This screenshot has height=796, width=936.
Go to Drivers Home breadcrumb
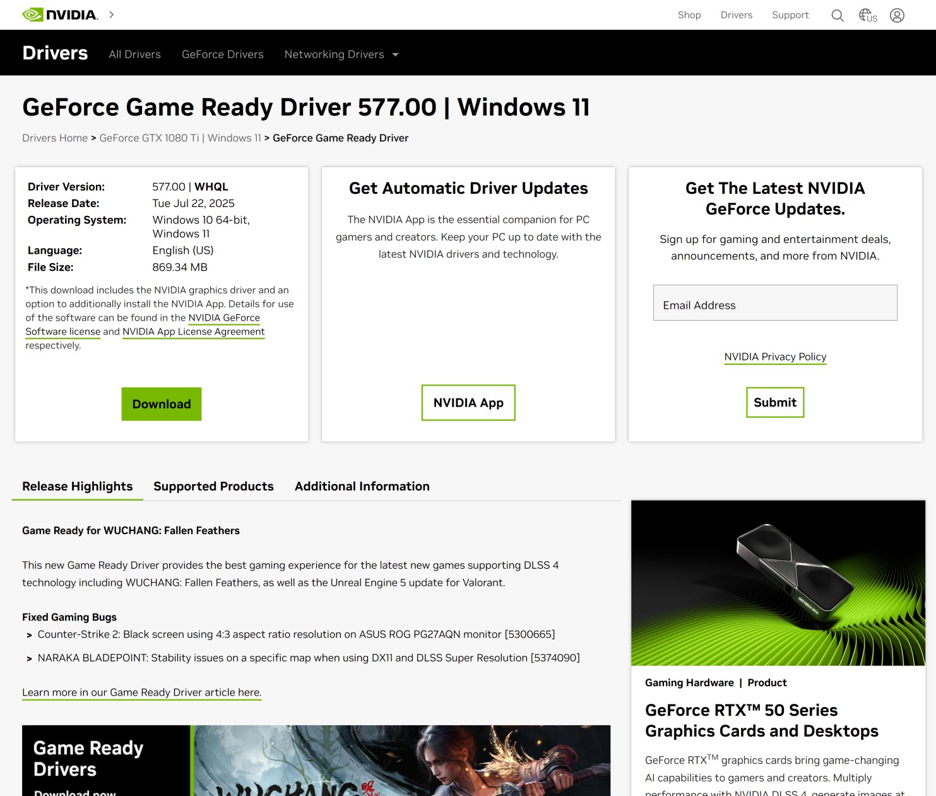55,138
